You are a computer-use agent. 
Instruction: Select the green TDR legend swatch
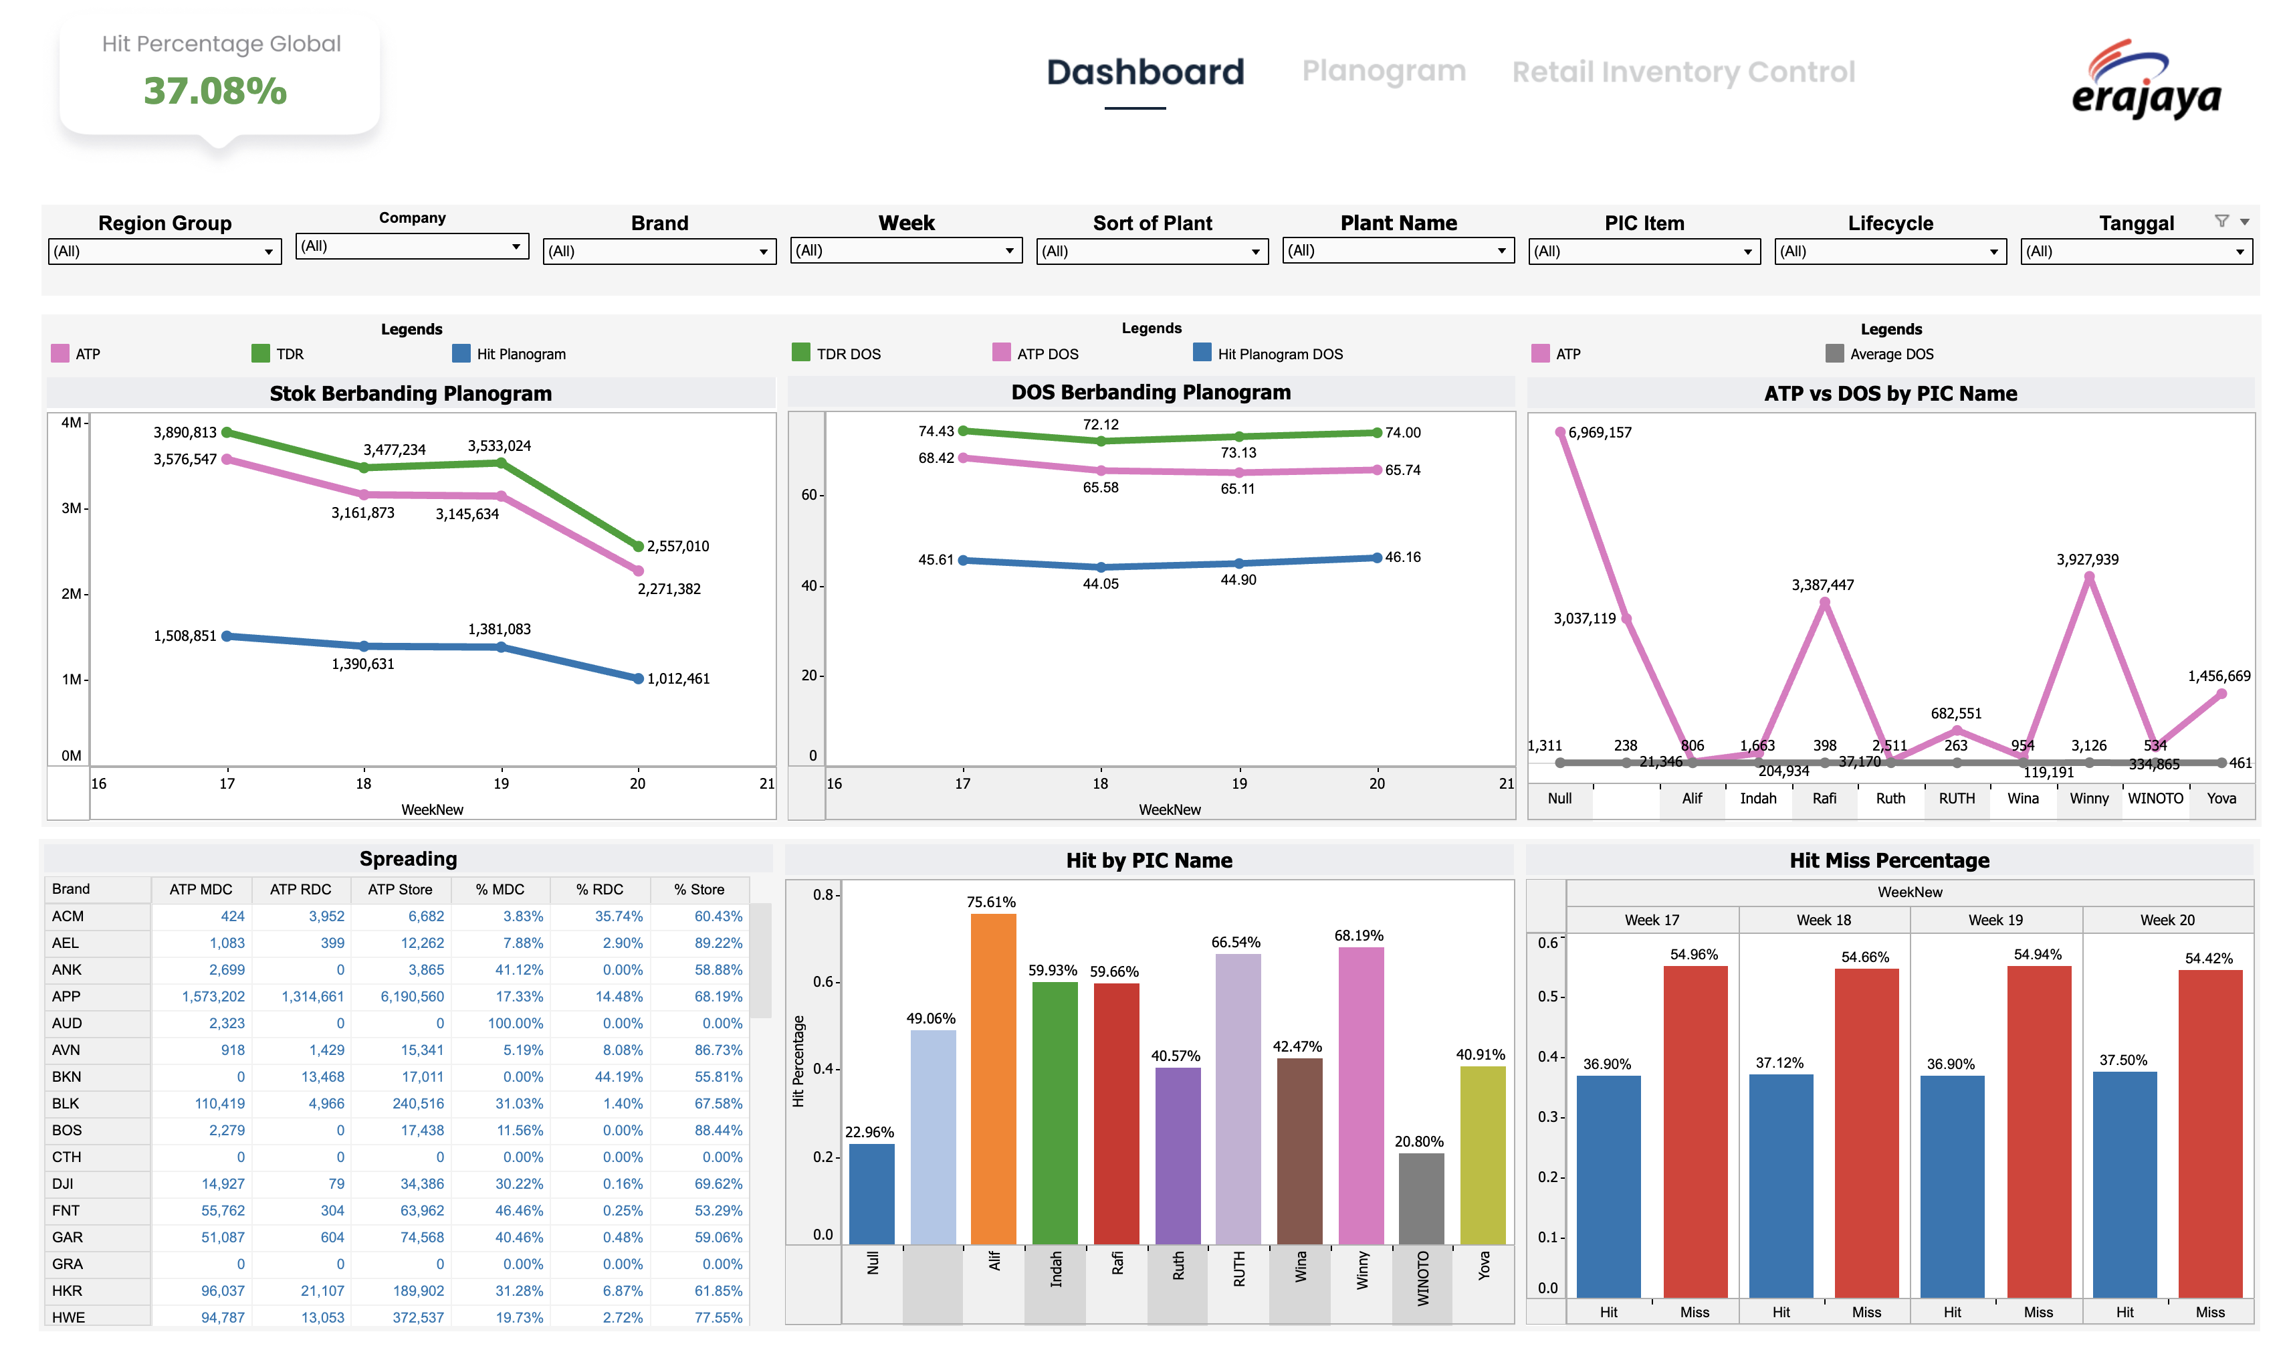[x=261, y=354]
